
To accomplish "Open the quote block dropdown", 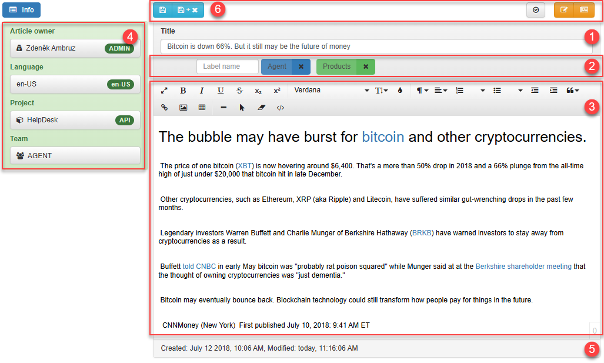I will click(573, 91).
